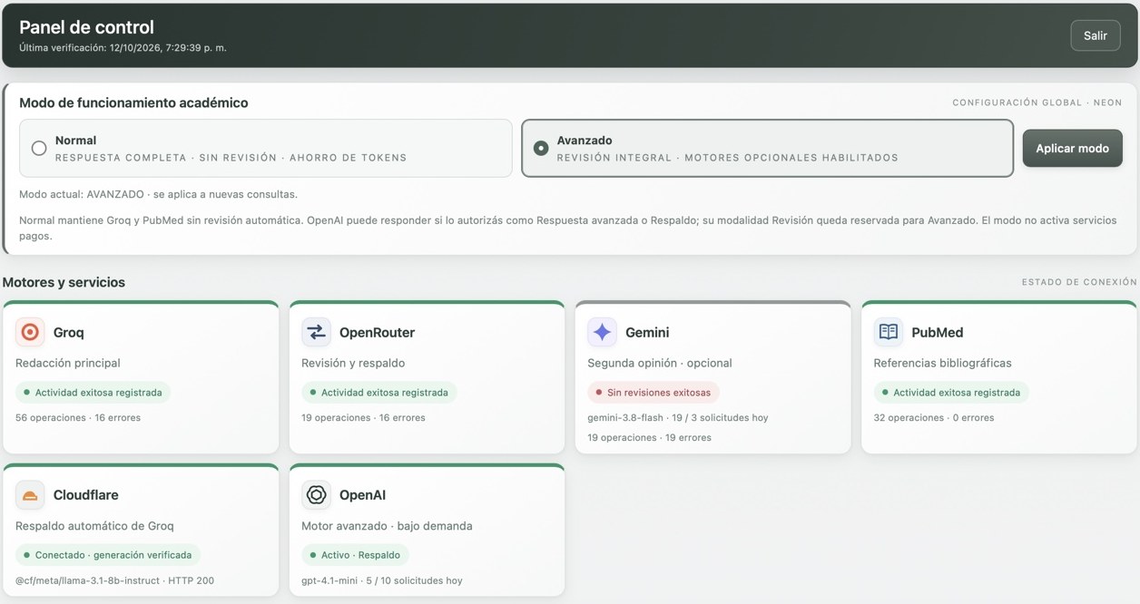Click the PubMed open book icon
This screenshot has width=1140, height=604.
[888, 333]
